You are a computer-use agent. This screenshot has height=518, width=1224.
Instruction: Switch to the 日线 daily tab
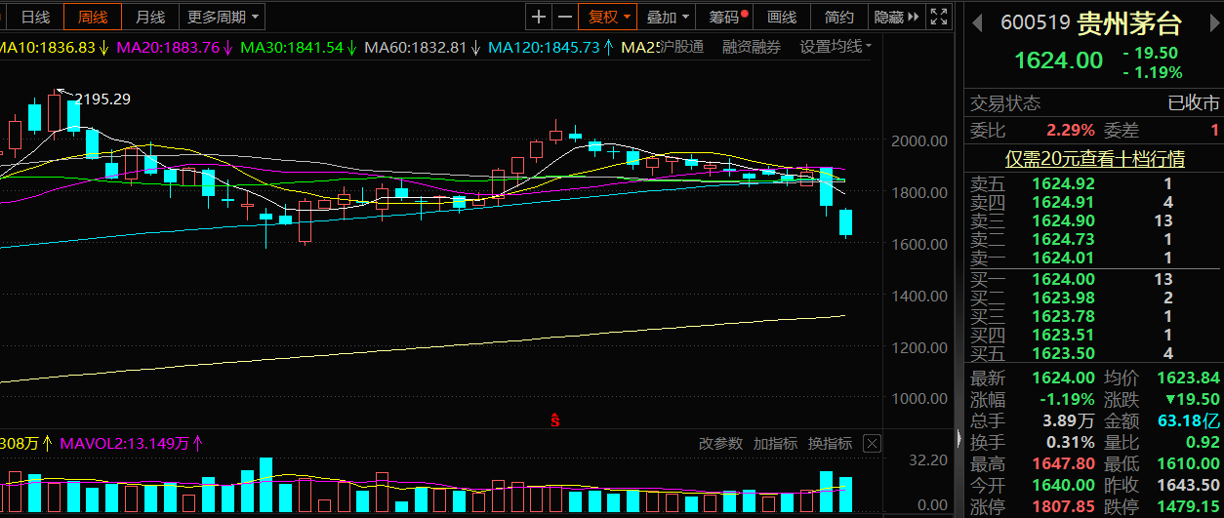[36, 17]
